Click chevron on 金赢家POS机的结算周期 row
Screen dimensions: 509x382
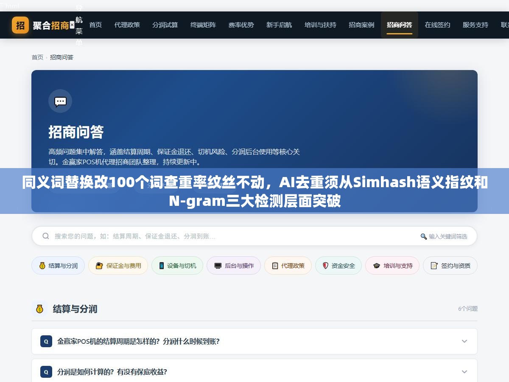[x=464, y=341]
